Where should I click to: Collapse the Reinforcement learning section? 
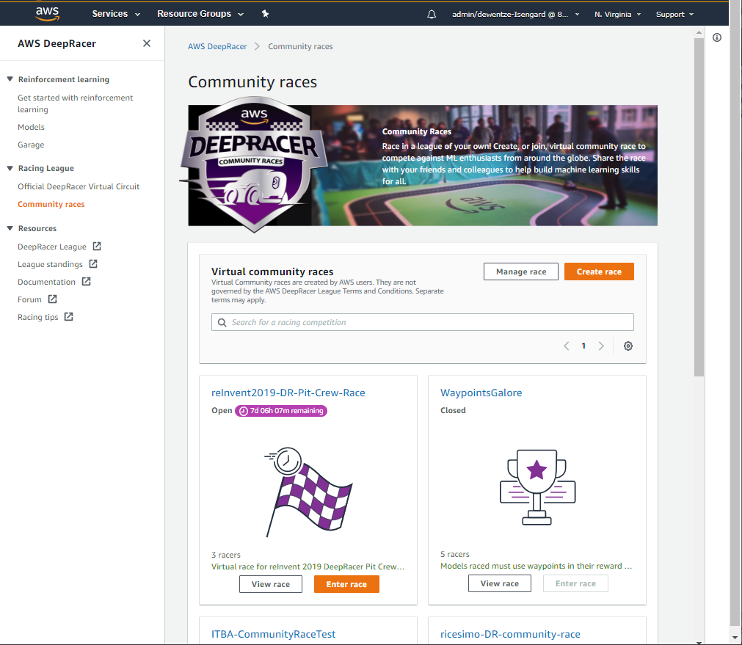tap(10, 79)
